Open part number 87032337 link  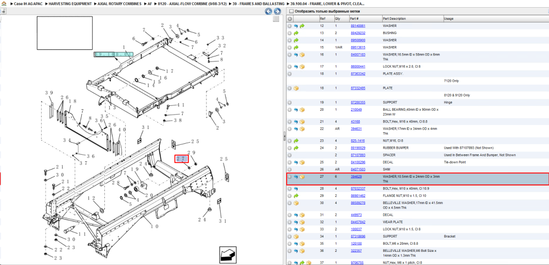pos(358,189)
